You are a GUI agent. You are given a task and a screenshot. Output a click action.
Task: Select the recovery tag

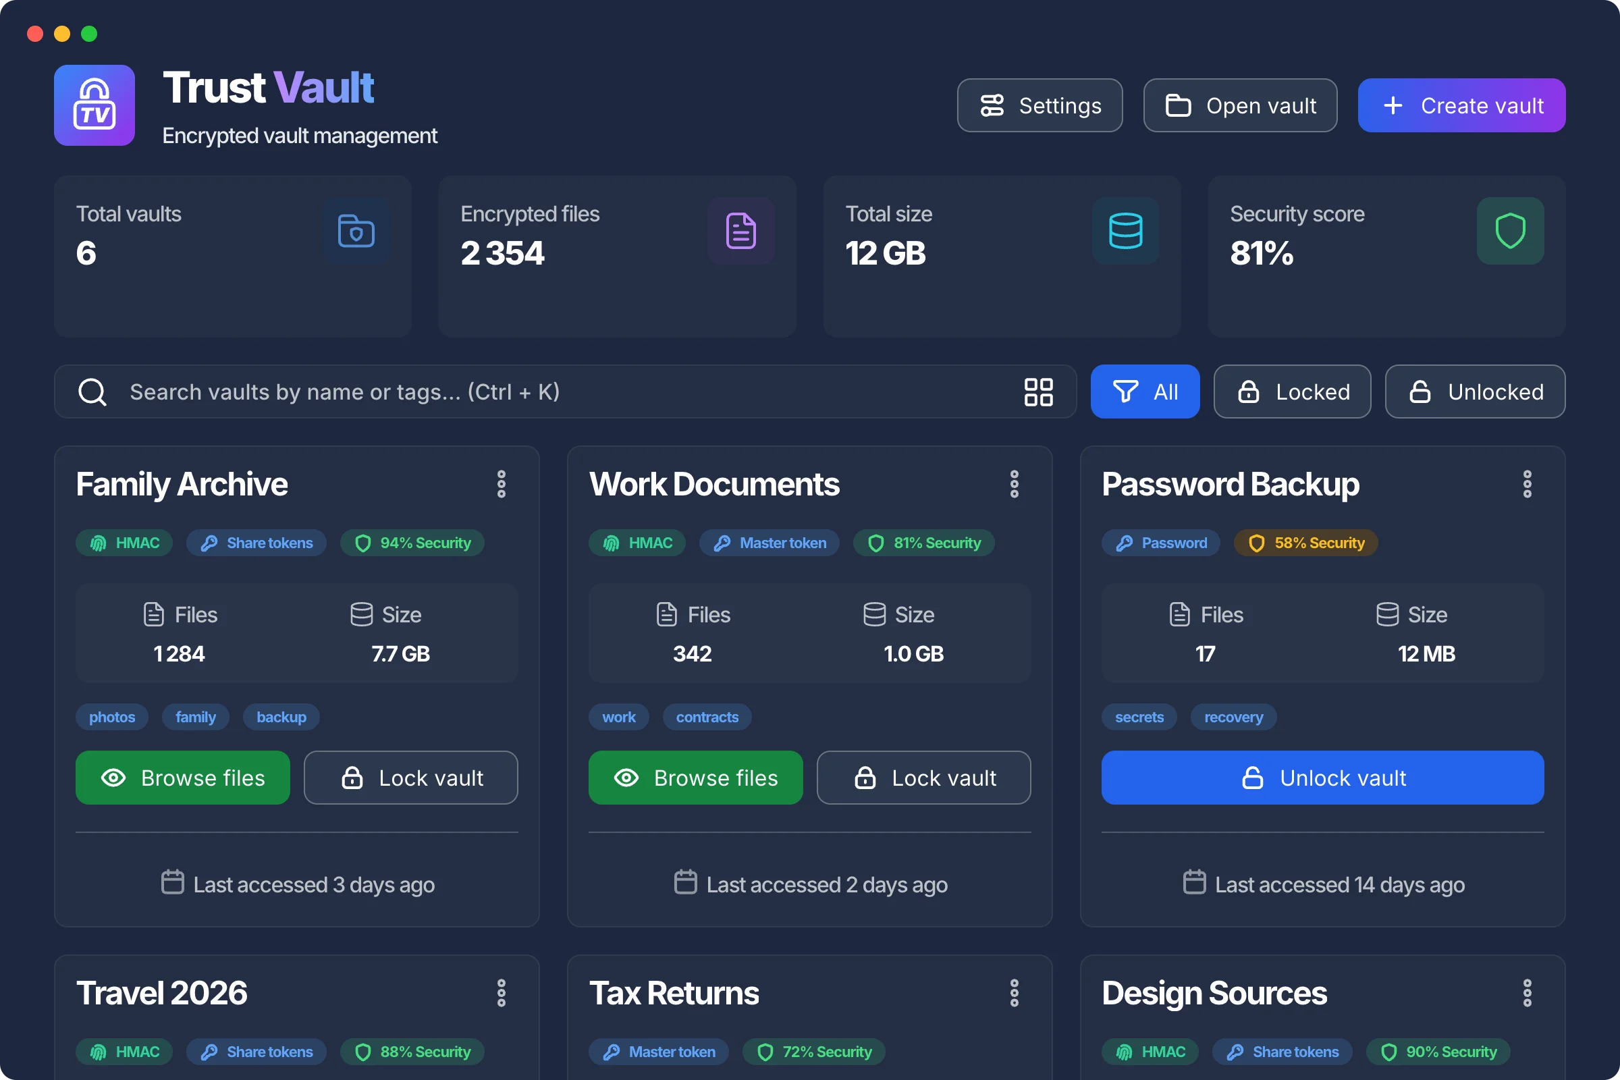1234,718
